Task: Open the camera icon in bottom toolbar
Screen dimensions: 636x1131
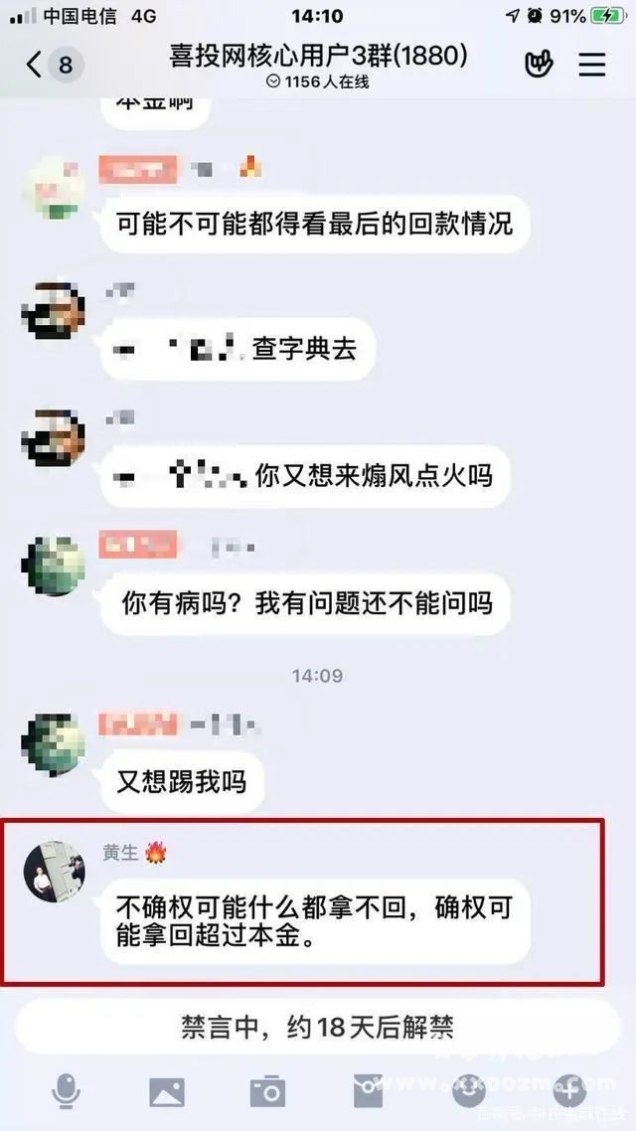Action: (267, 1091)
